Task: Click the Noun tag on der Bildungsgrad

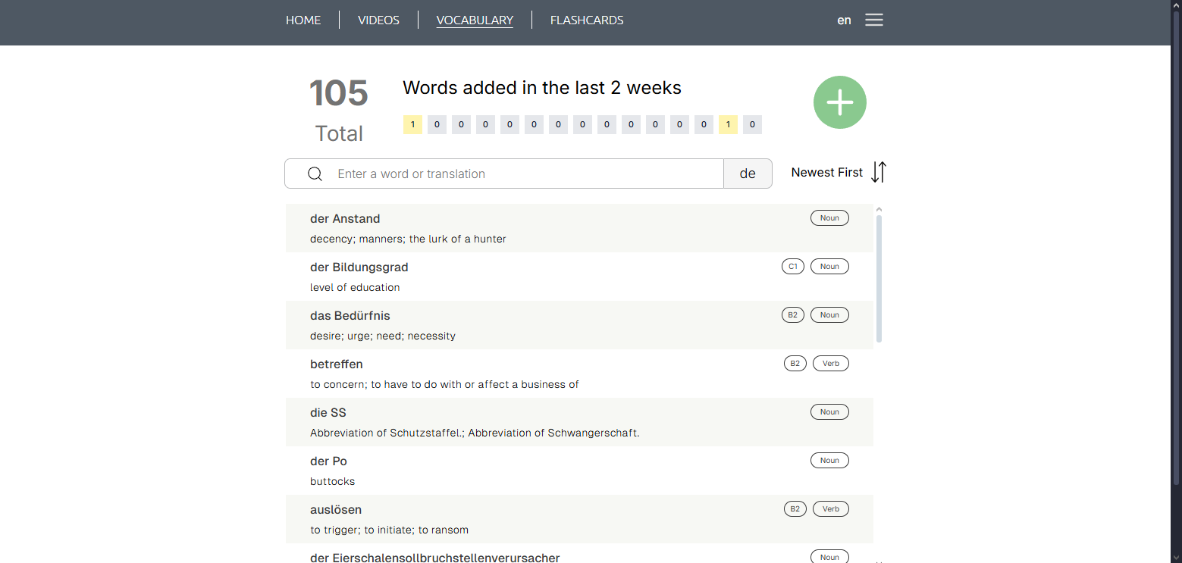Action: click(829, 267)
